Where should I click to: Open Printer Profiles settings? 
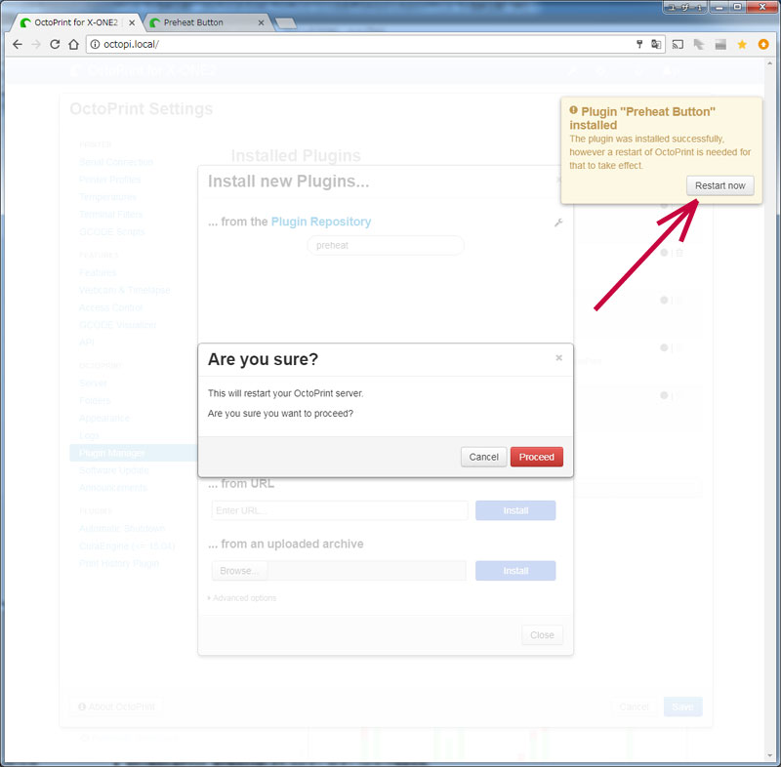(x=110, y=180)
